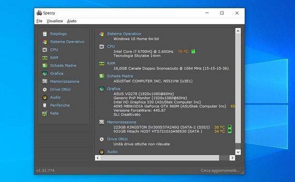The height and width of the screenshot is (182, 295).
Task: Click the Riepilogo clipboard icon in sidebar
Action: [45, 34]
